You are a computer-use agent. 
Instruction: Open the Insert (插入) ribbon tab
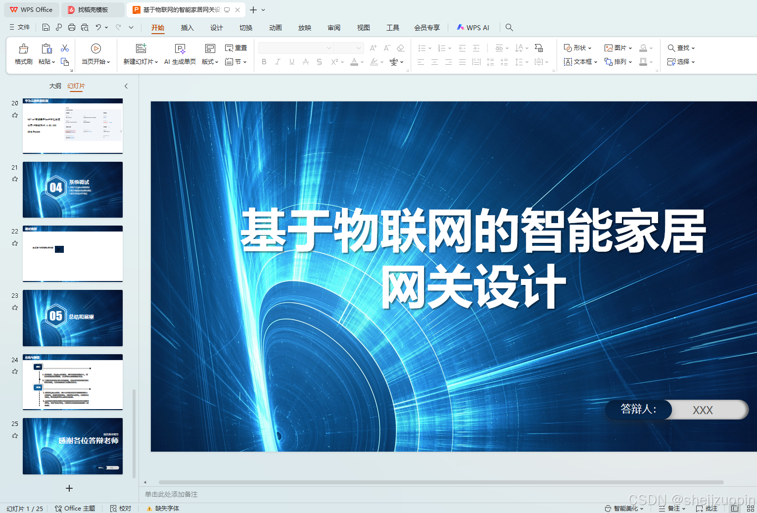[x=187, y=28]
